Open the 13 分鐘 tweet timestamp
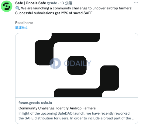This screenshot has height=127, width=141. (x=66, y=3)
